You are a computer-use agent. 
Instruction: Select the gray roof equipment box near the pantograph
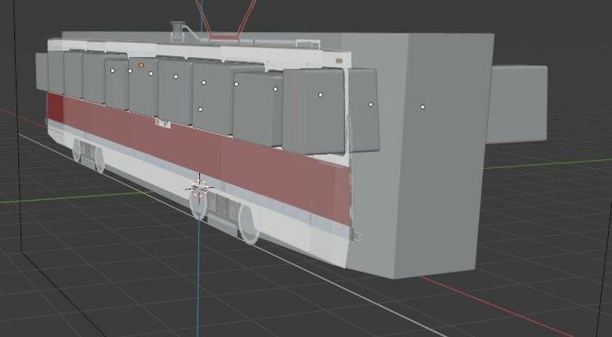177,31
